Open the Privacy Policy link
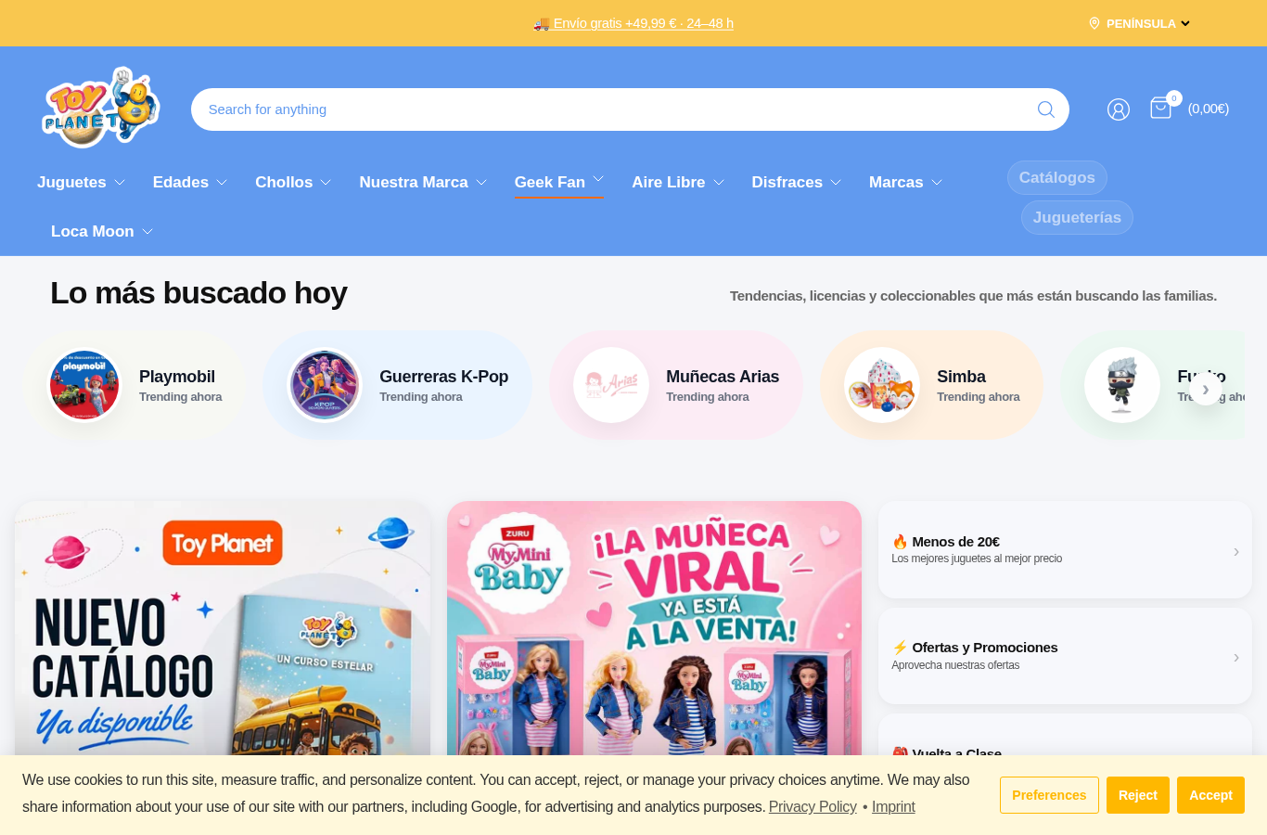1267x835 pixels. (x=813, y=807)
